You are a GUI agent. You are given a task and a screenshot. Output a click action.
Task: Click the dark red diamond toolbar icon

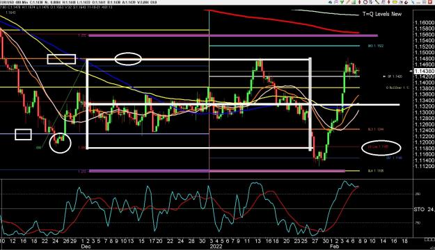click(x=359, y=2)
